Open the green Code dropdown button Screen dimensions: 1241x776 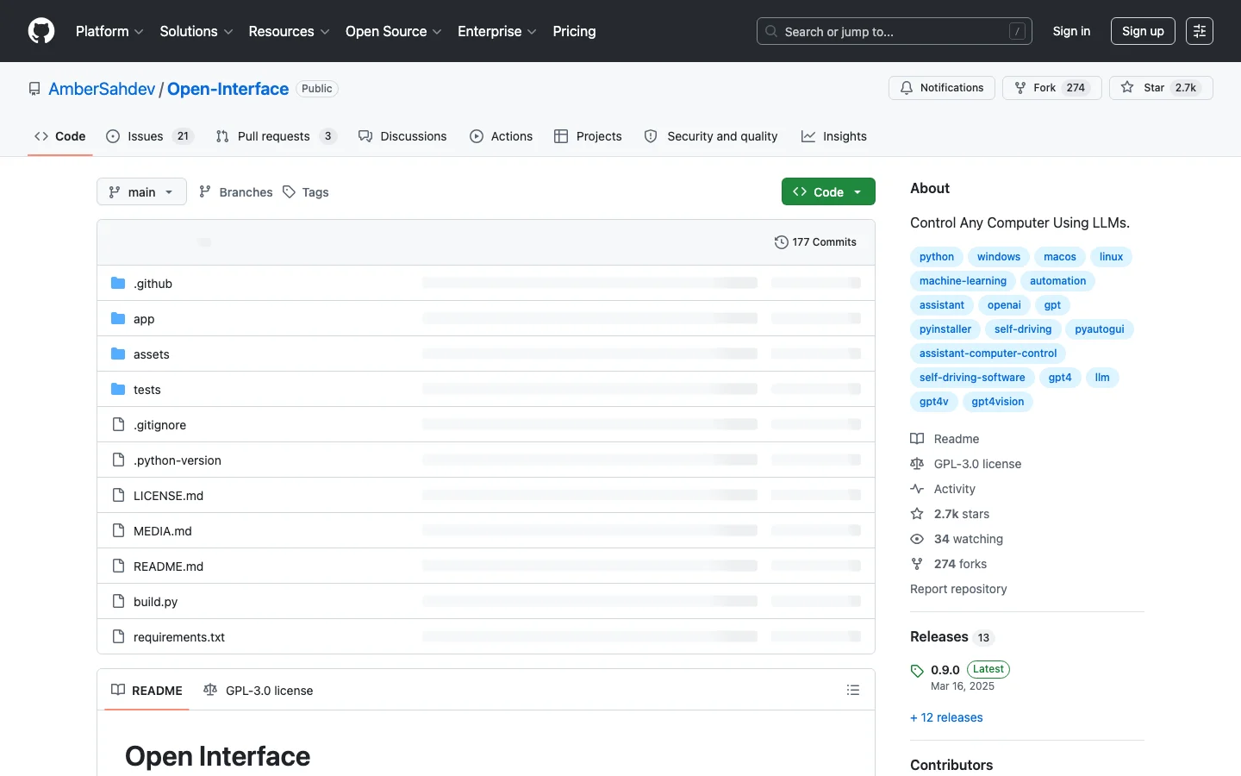point(828,191)
